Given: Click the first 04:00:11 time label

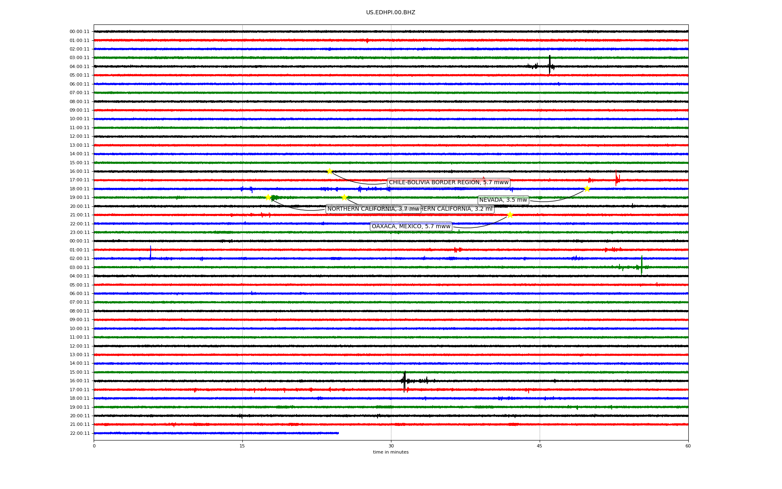Looking at the screenshot, I should click(79, 66).
